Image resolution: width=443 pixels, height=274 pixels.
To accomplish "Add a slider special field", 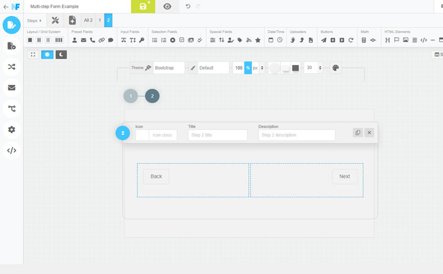I will 213,40.
